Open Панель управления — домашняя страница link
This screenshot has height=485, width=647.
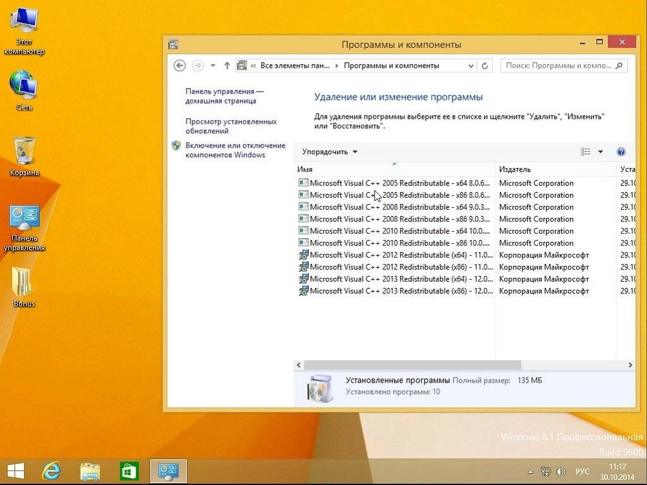pyautogui.click(x=224, y=96)
